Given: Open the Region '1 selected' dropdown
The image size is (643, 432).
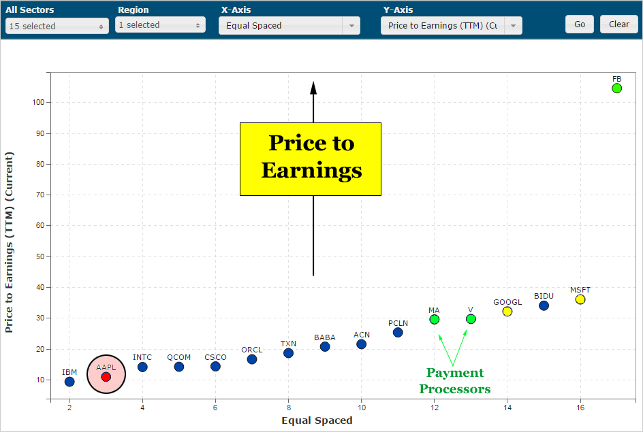Looking at the screenshot, I should tap(160, 25).
